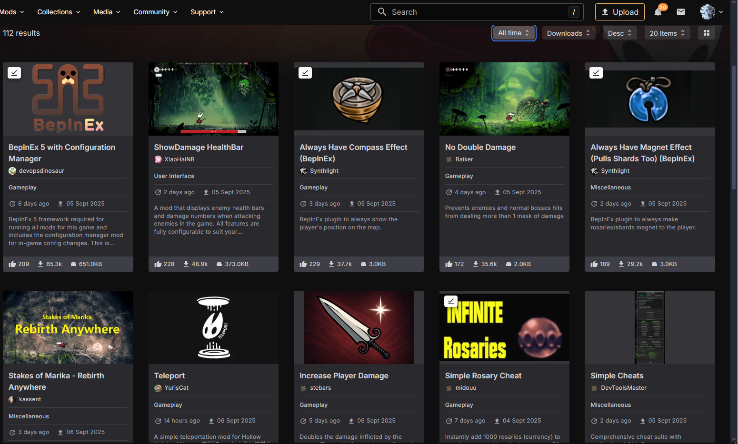Screen dimensions: 738x444
Task: Expand the Mods menu
Action: point(11,12)
